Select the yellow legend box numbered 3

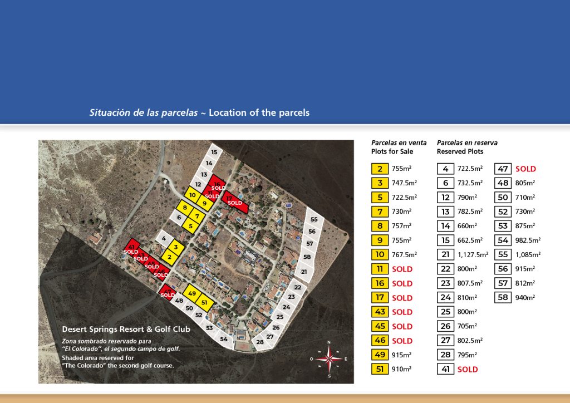tap(380, 183)
